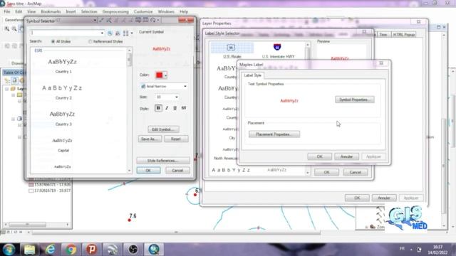Click the Label Style Selector list scroll-up arrow
This screenshot has width=456, height=256.
(x=308, y=45)
